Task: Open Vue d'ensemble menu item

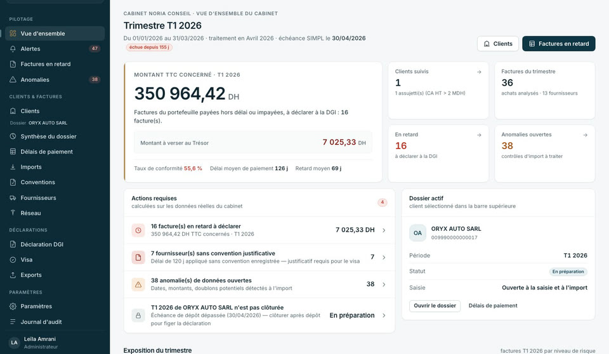Action: 55,34
